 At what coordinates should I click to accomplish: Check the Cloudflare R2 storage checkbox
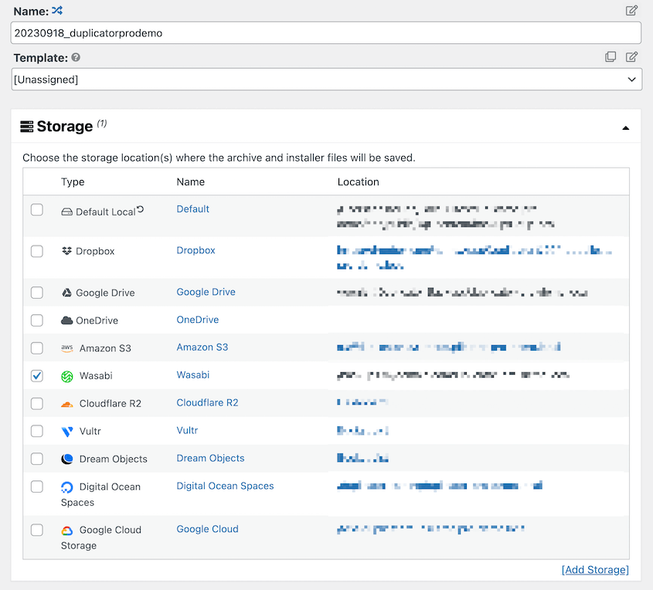point(37,404)
